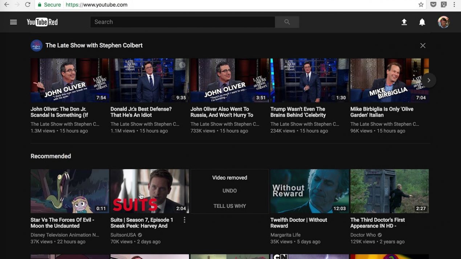461x259 pixels.
Task: Open Twelfth Doctor Without Reward thumbnail
Action: [310, 191]
